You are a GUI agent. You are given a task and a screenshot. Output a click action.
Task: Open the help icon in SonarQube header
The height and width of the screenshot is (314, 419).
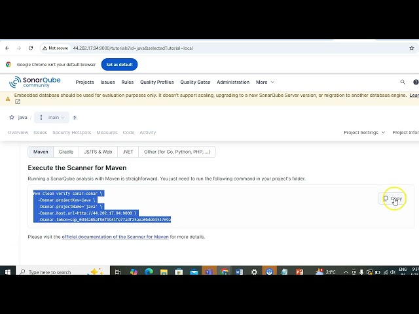416,82
